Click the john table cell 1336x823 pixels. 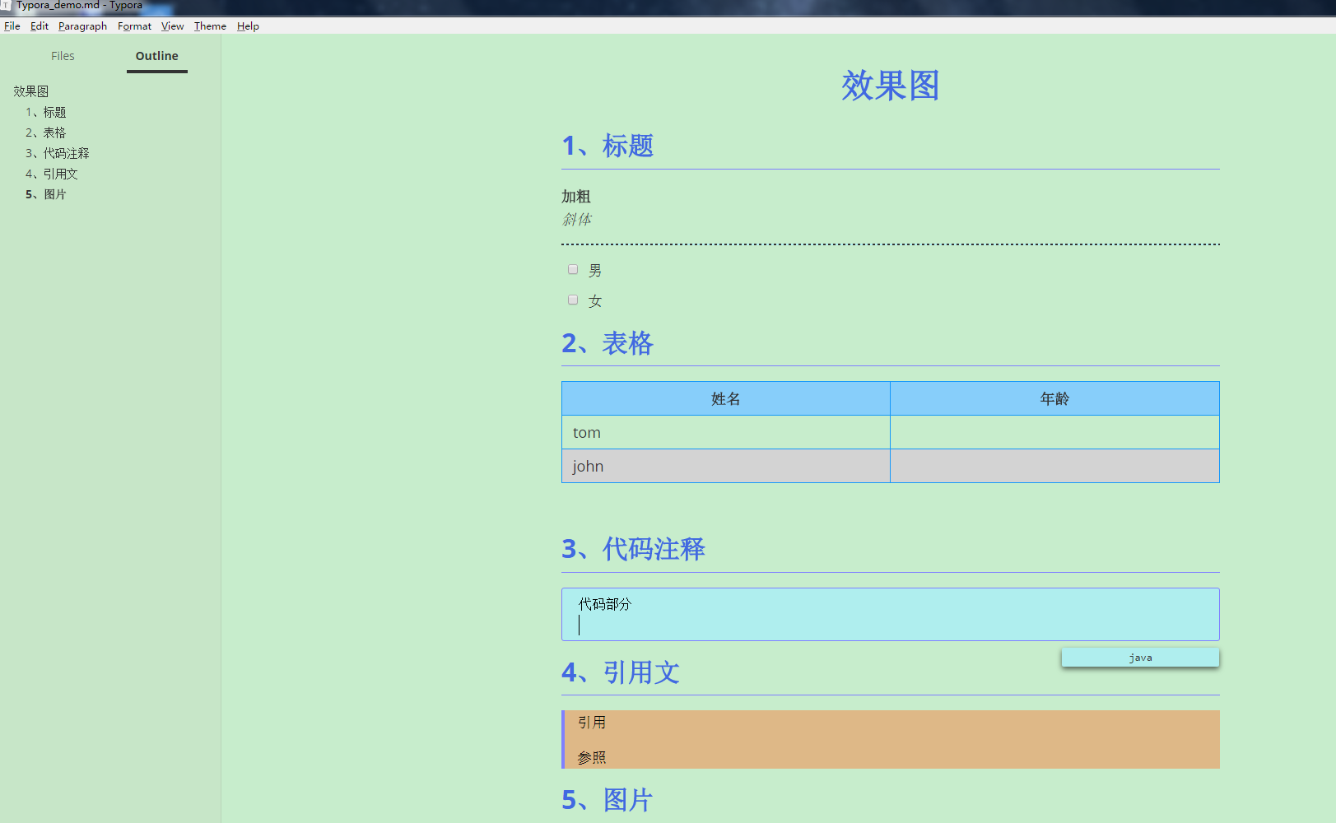pos(726,466)
